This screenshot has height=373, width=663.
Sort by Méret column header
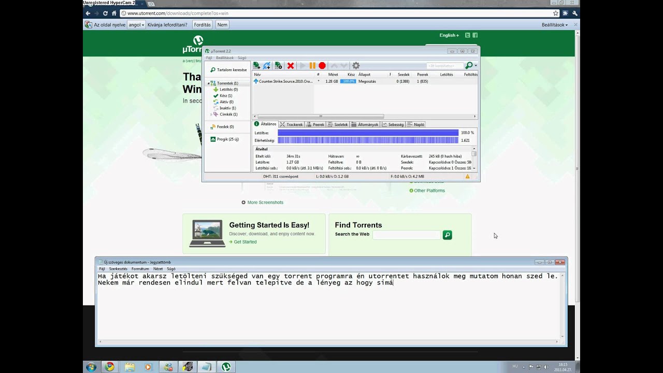[333, 75]
